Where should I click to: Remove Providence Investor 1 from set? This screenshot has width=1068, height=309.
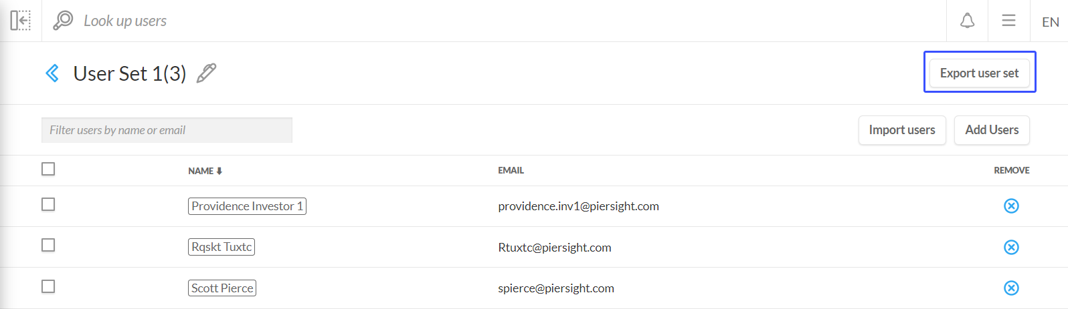[1011, 206]
